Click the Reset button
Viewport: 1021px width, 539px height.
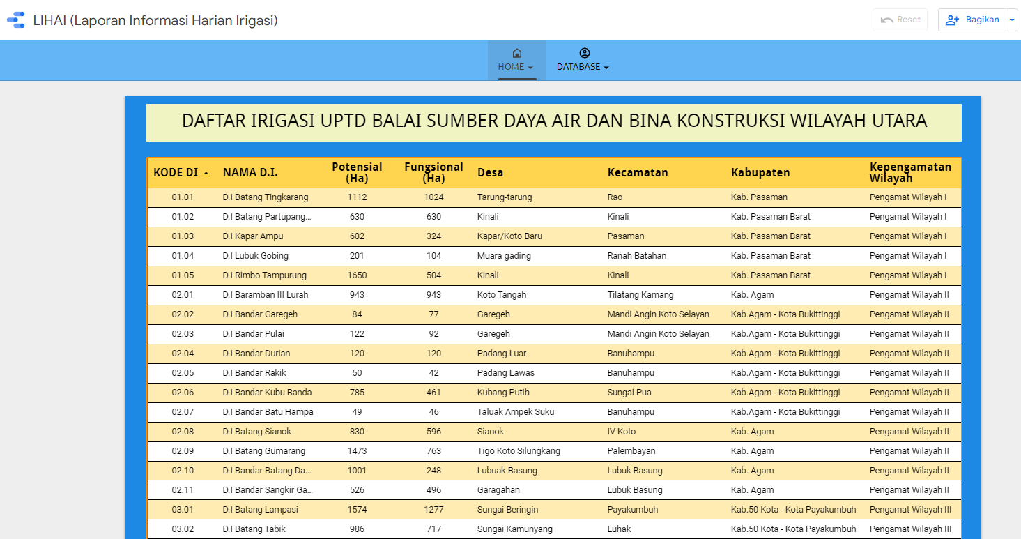tap(900, 20)
